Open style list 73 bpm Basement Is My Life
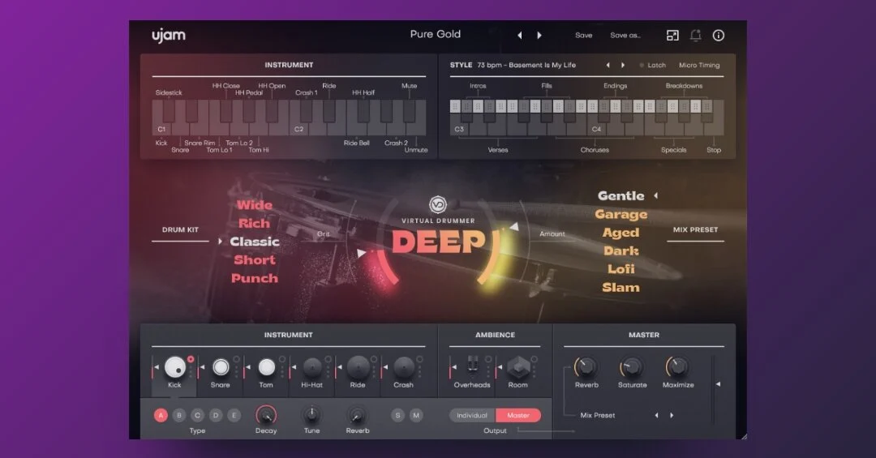Screen dimensions: 876x458 [526, 66]
